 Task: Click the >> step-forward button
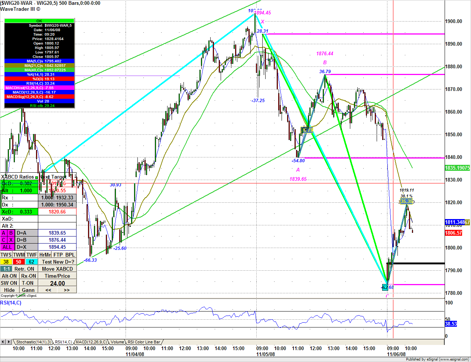[67, 290]
